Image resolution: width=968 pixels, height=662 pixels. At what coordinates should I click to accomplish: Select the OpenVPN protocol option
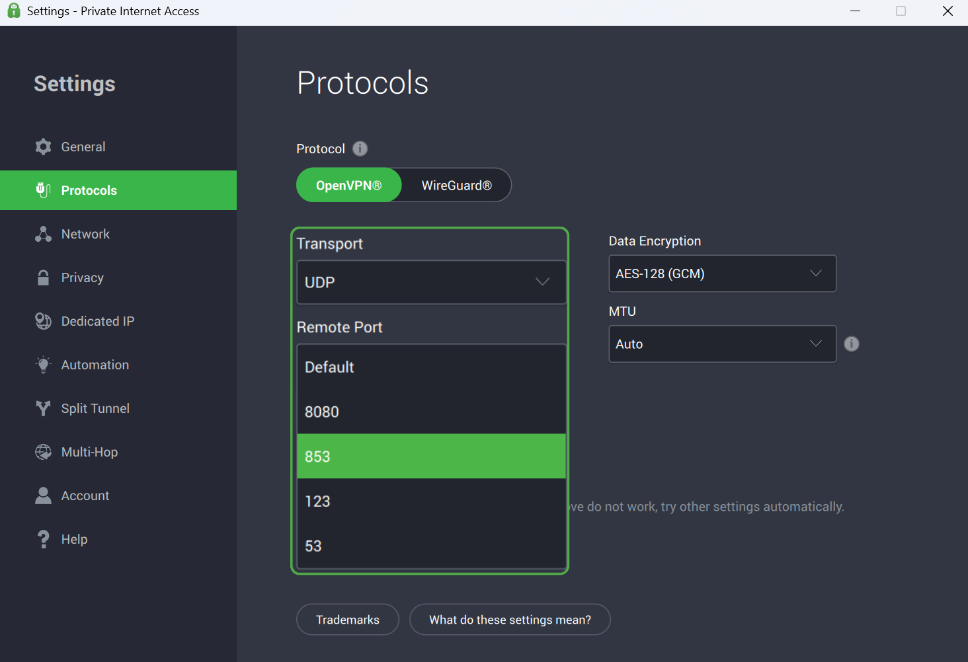(349, 185)
